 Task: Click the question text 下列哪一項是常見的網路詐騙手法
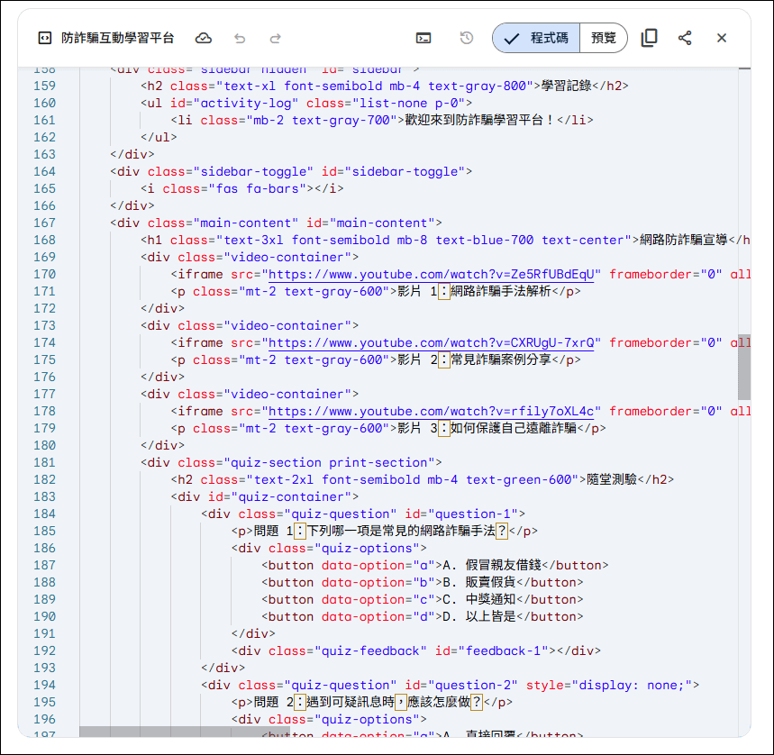[401, 531]
